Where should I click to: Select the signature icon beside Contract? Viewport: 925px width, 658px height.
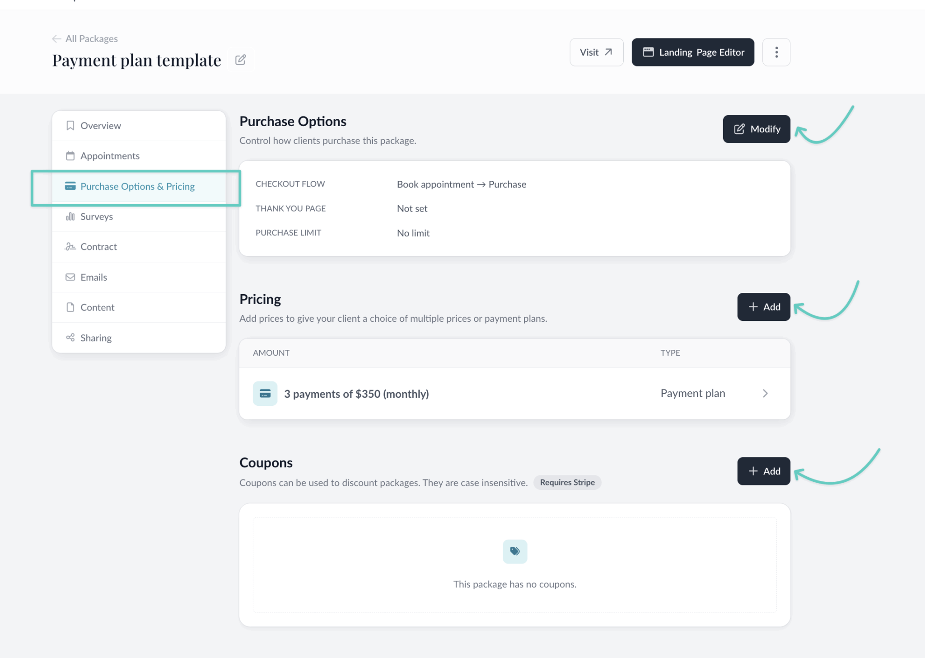click(x=70, y=247)
